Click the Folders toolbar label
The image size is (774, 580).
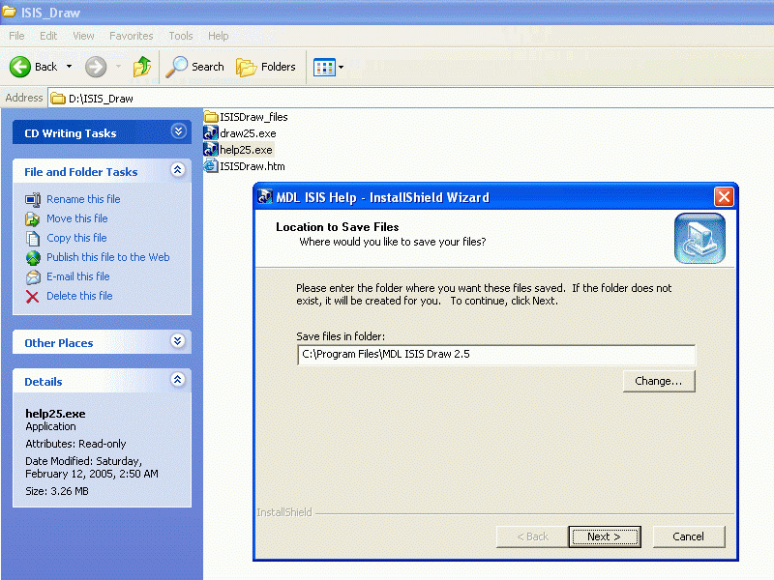coord(279,67)
